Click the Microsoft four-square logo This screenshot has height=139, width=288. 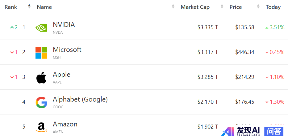tap(41, 53)
